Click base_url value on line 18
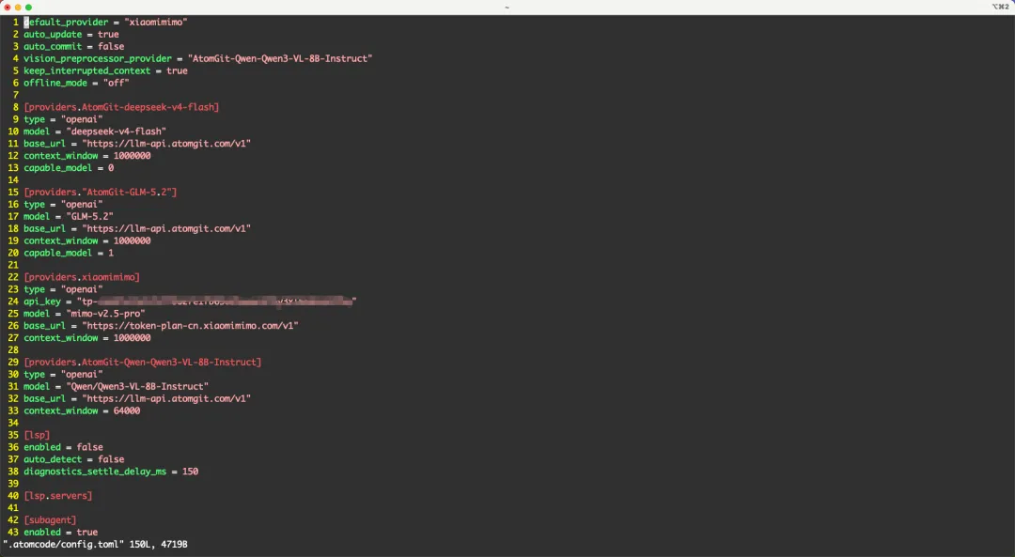1015x557 pixels. click(x=166, y=228)
